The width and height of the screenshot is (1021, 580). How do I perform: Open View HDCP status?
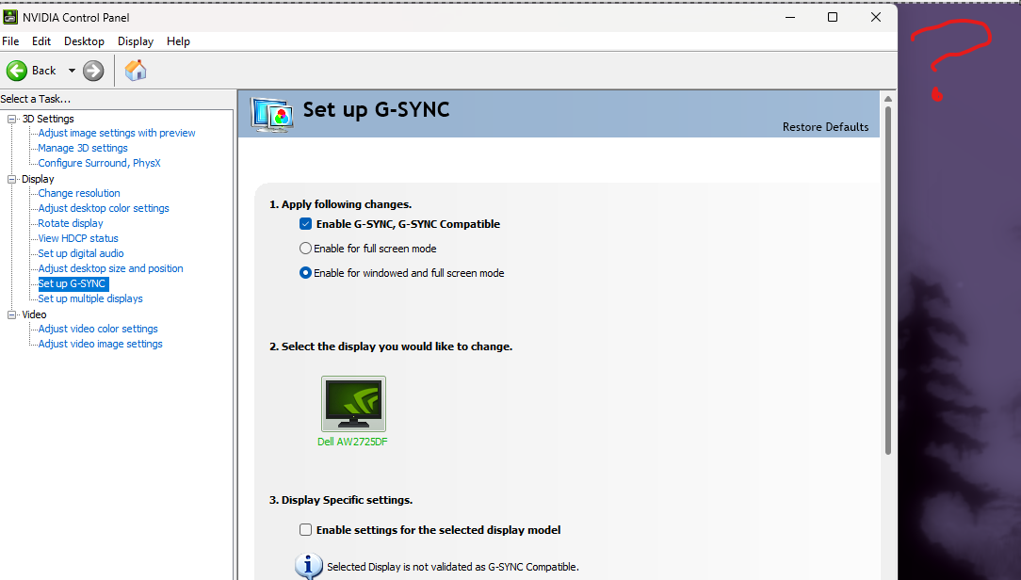coord(78,238)
